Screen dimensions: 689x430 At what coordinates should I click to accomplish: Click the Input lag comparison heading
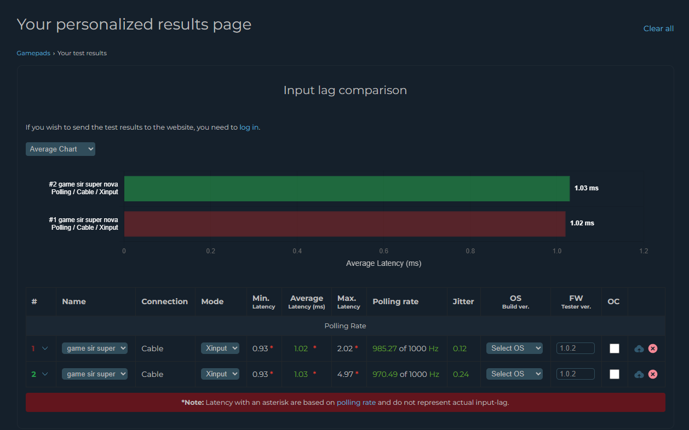[345, 90]
